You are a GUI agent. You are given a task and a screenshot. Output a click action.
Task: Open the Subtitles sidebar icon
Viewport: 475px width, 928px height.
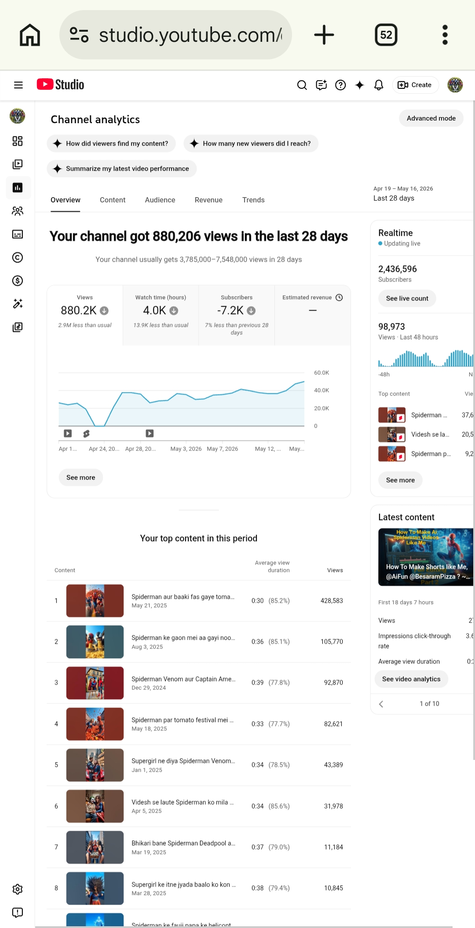[x=18, y=234]
